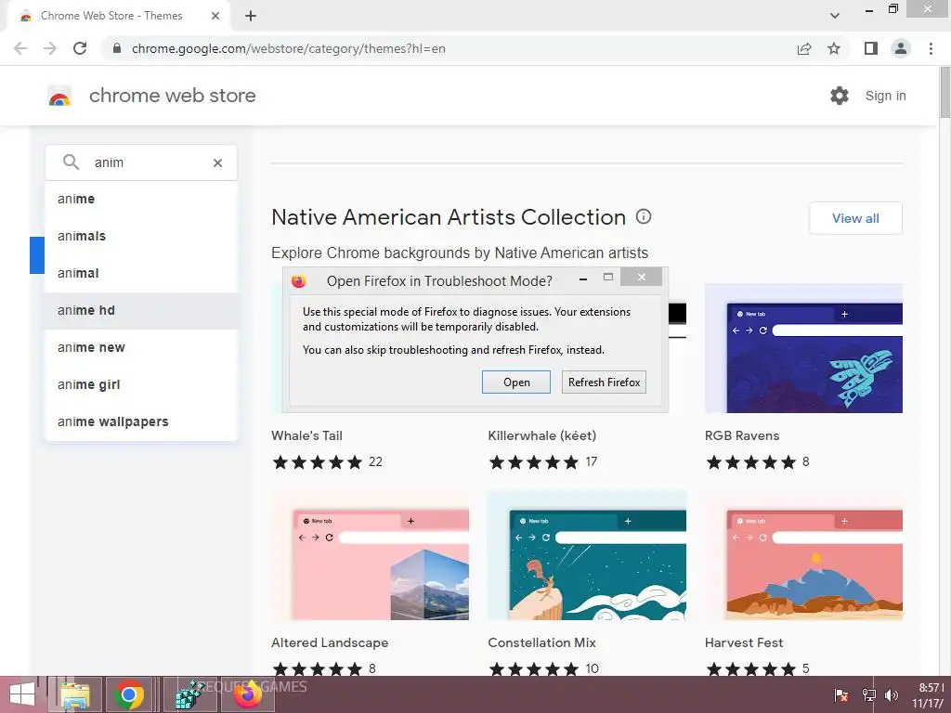Image resolution: width=951 pixels, height=713 pixels.
Task: Click the RGB Ravens theme title
Action: click(x=742, y=435)
